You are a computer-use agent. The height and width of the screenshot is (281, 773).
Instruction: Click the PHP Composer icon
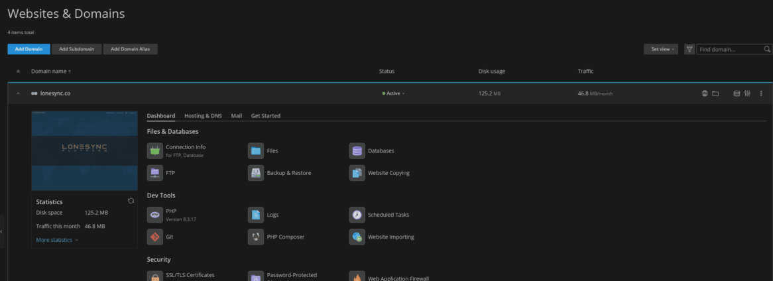[256, 237]
